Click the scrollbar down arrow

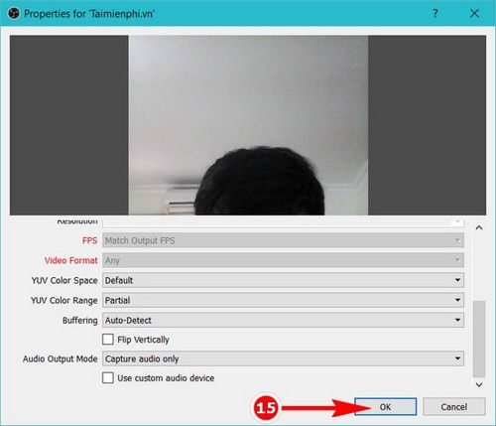pos(479,384)
